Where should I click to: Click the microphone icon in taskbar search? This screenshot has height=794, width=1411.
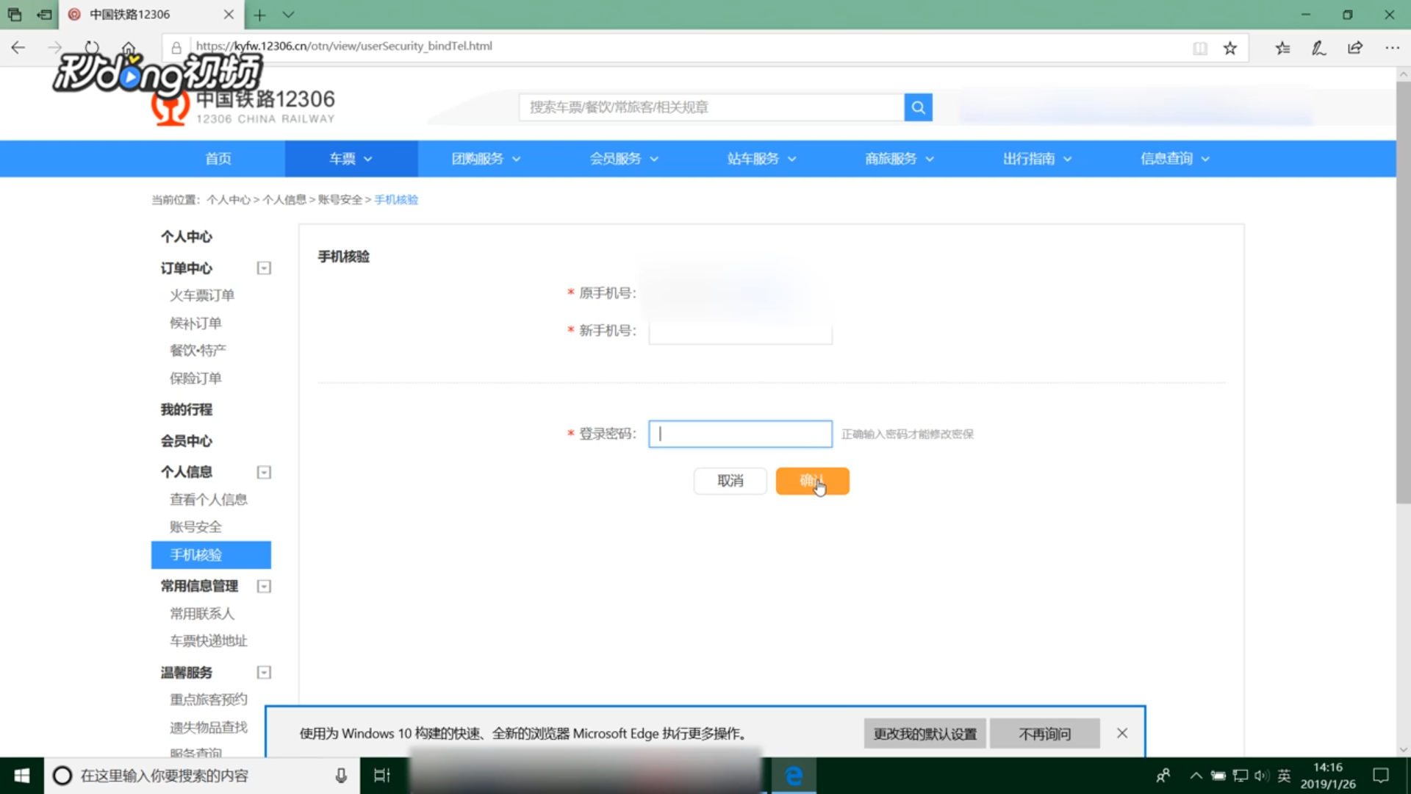pos(340,775)
